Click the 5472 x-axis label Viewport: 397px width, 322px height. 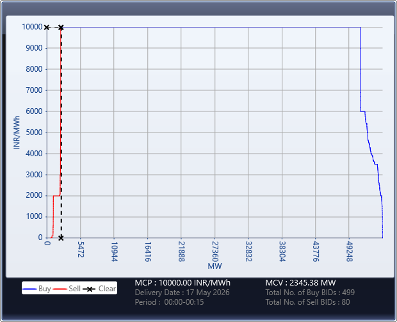pos(81,250)
